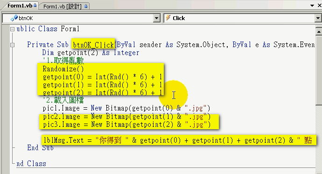Click the lock icon on Form1.vb tab
Viewport: 322px width, 174px height.
point(35,5)
